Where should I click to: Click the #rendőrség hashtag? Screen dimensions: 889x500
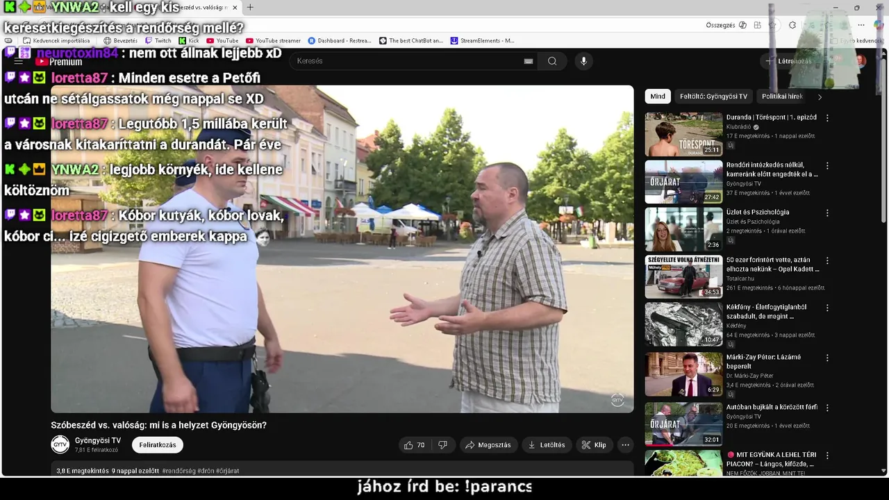178,471
